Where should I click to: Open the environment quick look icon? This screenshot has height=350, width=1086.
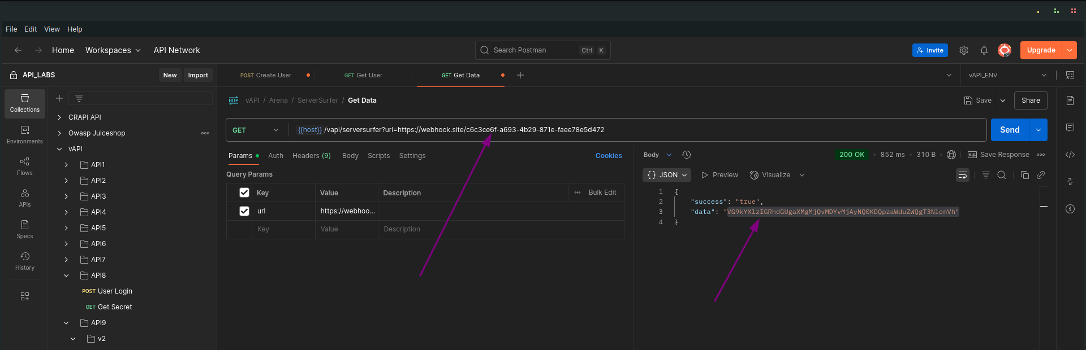tap(1070, 75)
